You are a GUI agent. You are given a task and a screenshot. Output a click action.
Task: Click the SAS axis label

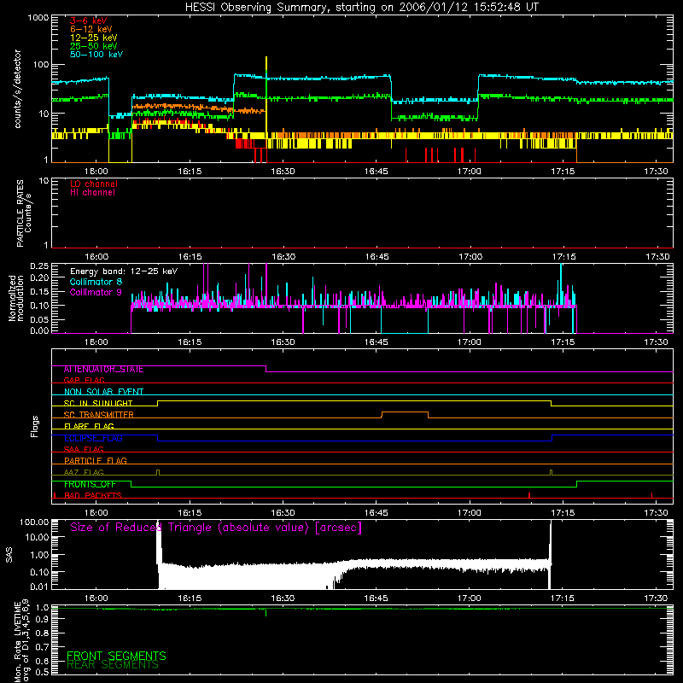[x=9, y=555]
